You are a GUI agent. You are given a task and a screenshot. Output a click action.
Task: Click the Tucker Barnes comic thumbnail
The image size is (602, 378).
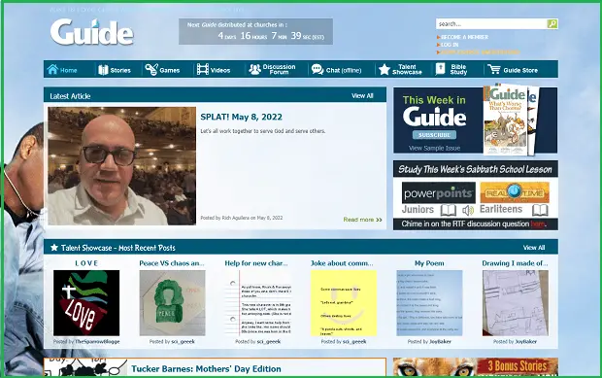85,367
